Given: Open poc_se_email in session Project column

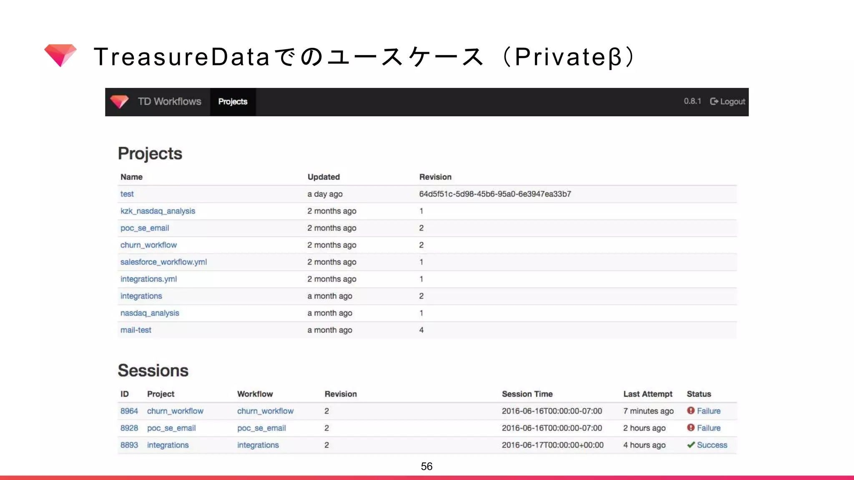Looking at the screenshot, I should coord(171,428).
